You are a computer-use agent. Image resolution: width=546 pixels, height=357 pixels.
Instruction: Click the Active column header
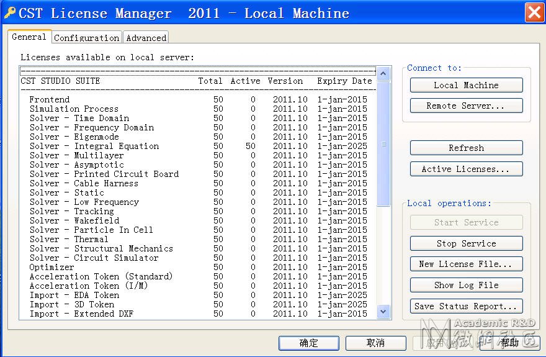[x=246, y=81]
